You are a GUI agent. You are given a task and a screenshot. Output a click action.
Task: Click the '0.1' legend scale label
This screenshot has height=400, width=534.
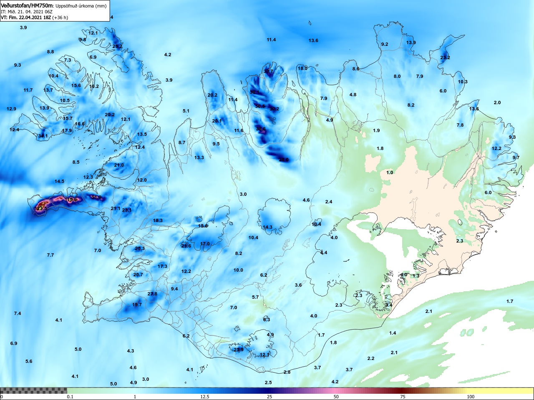tap(70, 397)
